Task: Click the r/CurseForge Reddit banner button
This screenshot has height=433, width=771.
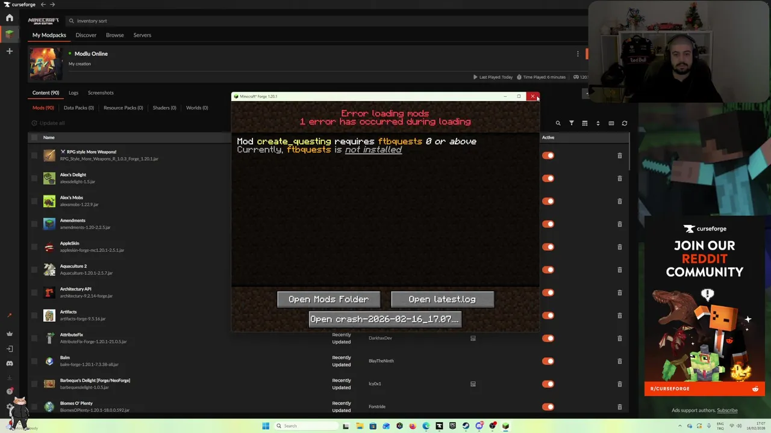Action: 704,388
